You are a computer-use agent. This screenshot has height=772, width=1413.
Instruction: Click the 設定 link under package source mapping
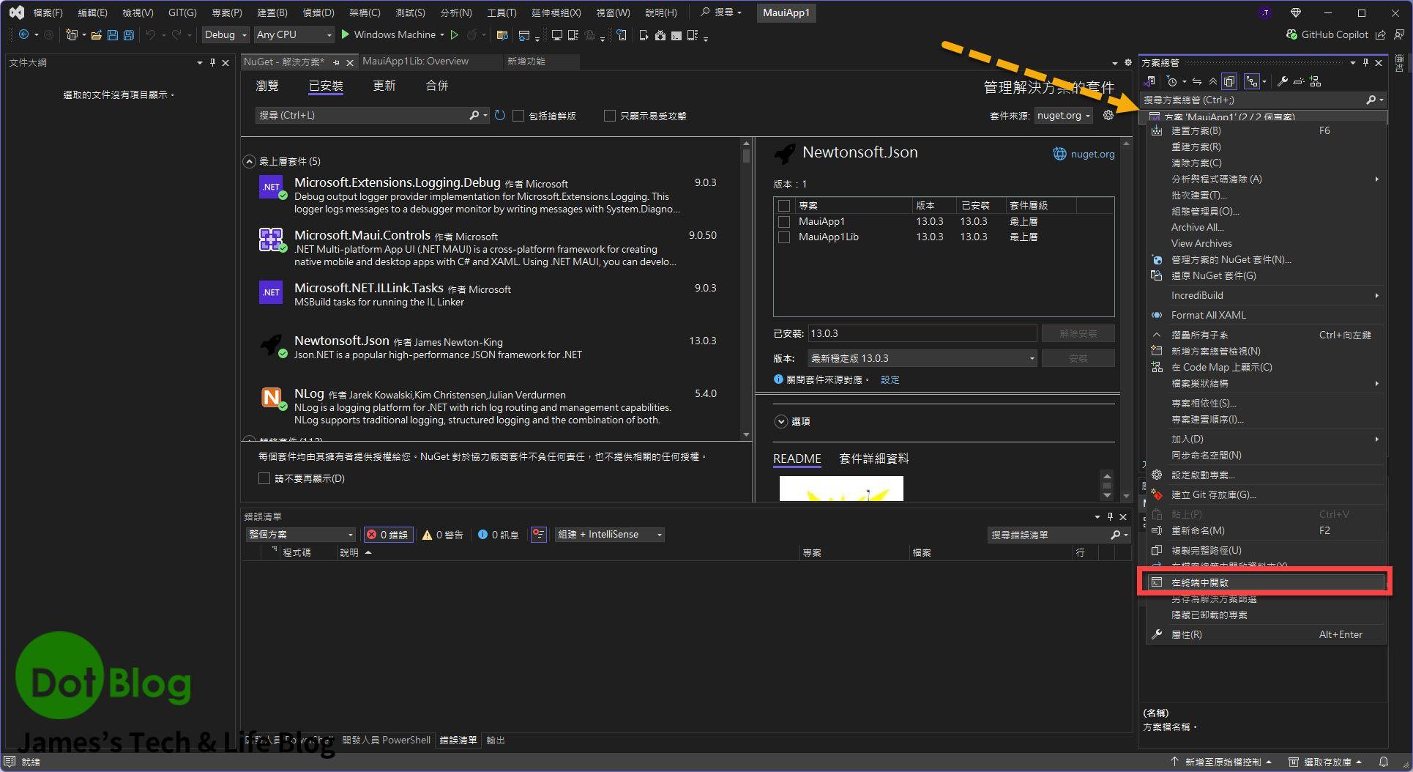pos(890,379)
